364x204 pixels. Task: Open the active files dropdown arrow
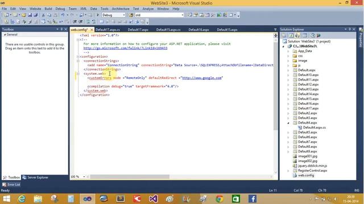275,29
